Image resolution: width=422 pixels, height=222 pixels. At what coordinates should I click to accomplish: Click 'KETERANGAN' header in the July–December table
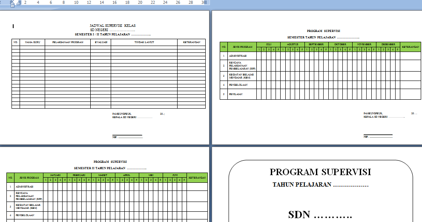(411, 47)
